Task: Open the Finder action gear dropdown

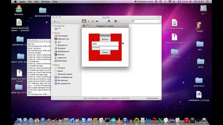Action: pos(116,21)
